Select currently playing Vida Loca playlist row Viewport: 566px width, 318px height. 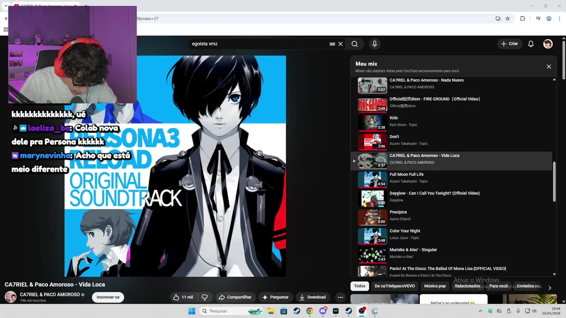[x=452, y=161]
